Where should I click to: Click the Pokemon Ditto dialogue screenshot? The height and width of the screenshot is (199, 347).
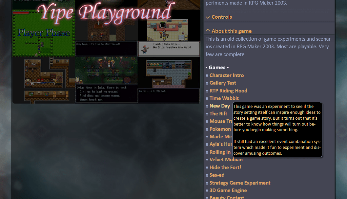pos(169,49)
